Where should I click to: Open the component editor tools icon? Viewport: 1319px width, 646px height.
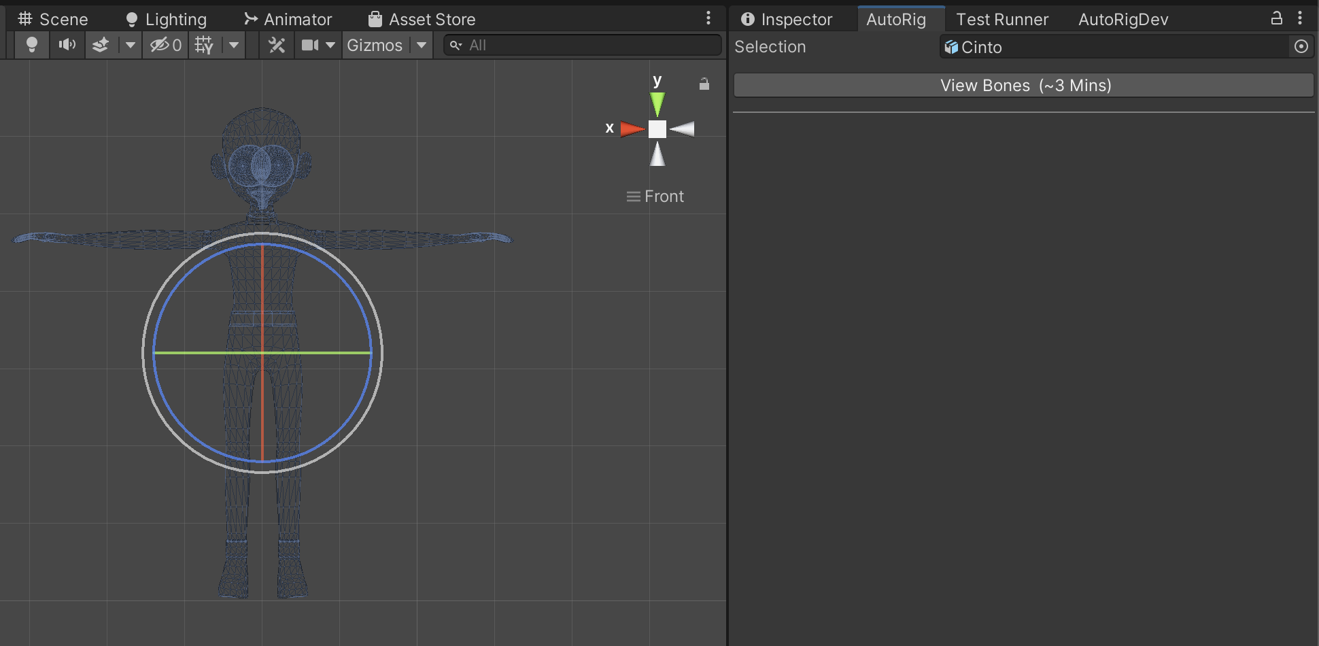click(277, 45)
